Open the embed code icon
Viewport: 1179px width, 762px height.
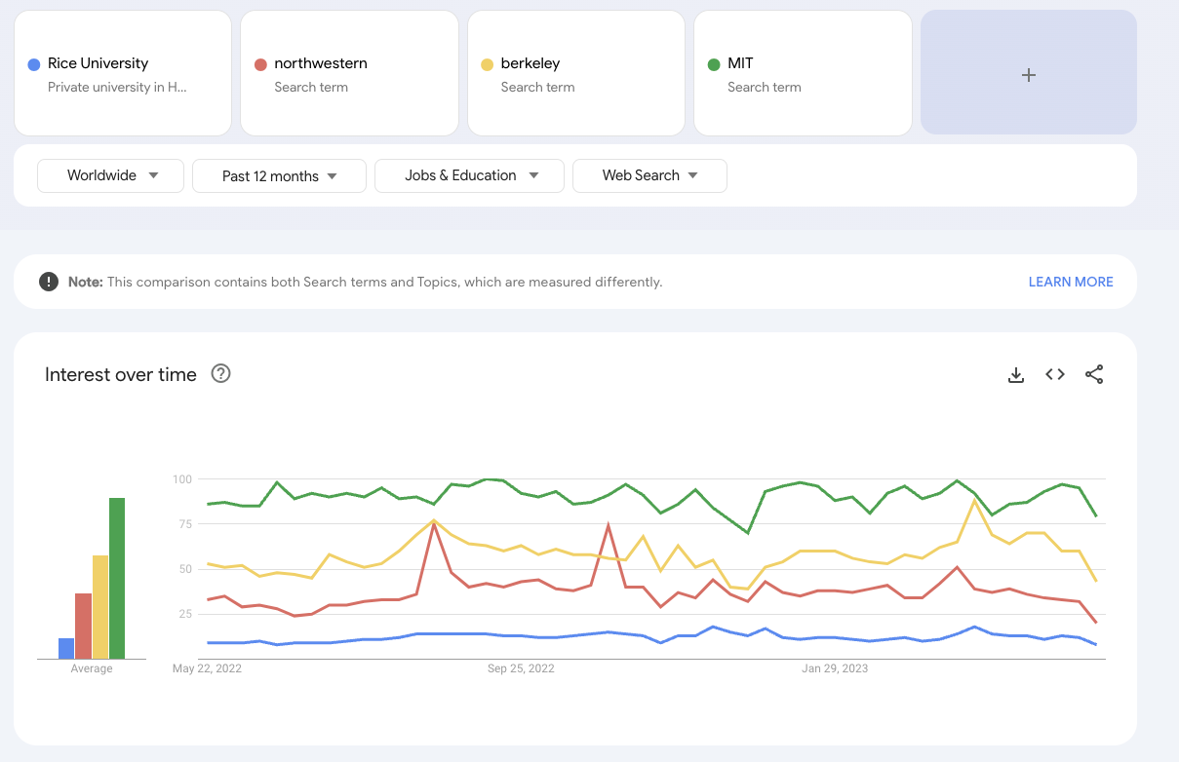coord(1054,375)
